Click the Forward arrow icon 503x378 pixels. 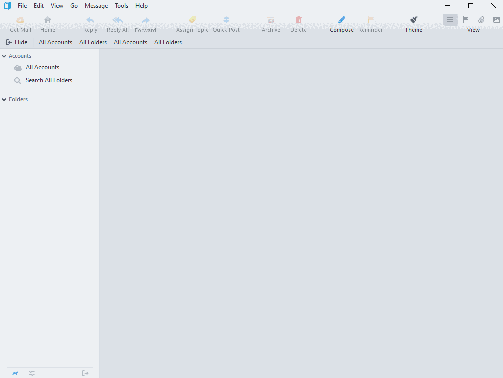[x=146, y=20]
